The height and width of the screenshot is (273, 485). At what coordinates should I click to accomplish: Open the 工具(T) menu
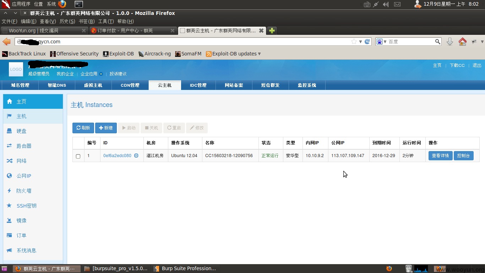tap(106, 21)
